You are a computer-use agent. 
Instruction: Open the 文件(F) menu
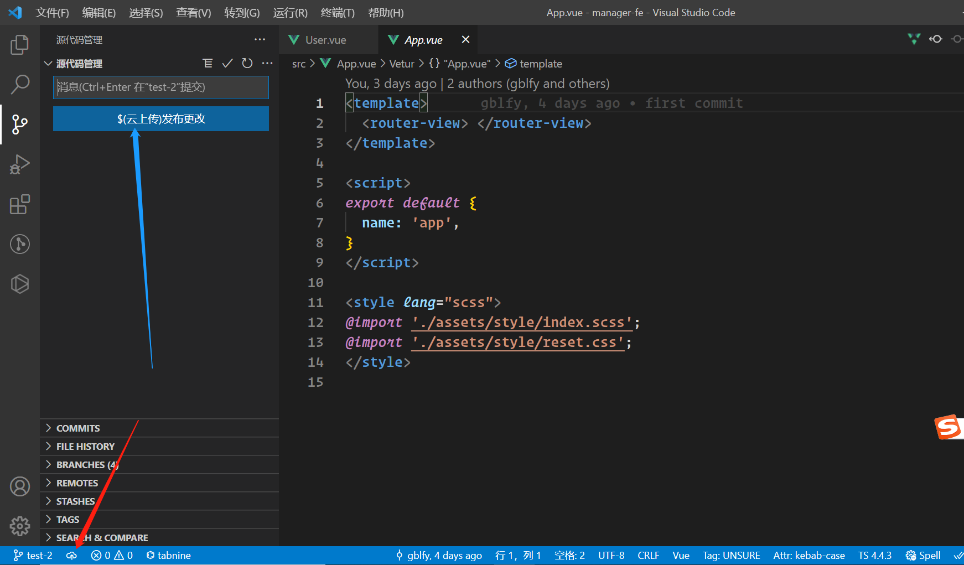52,13
